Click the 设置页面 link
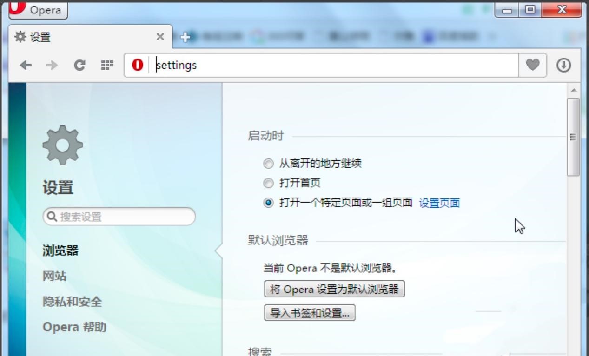Screen dimensions: 589x356 pos(440,203)
